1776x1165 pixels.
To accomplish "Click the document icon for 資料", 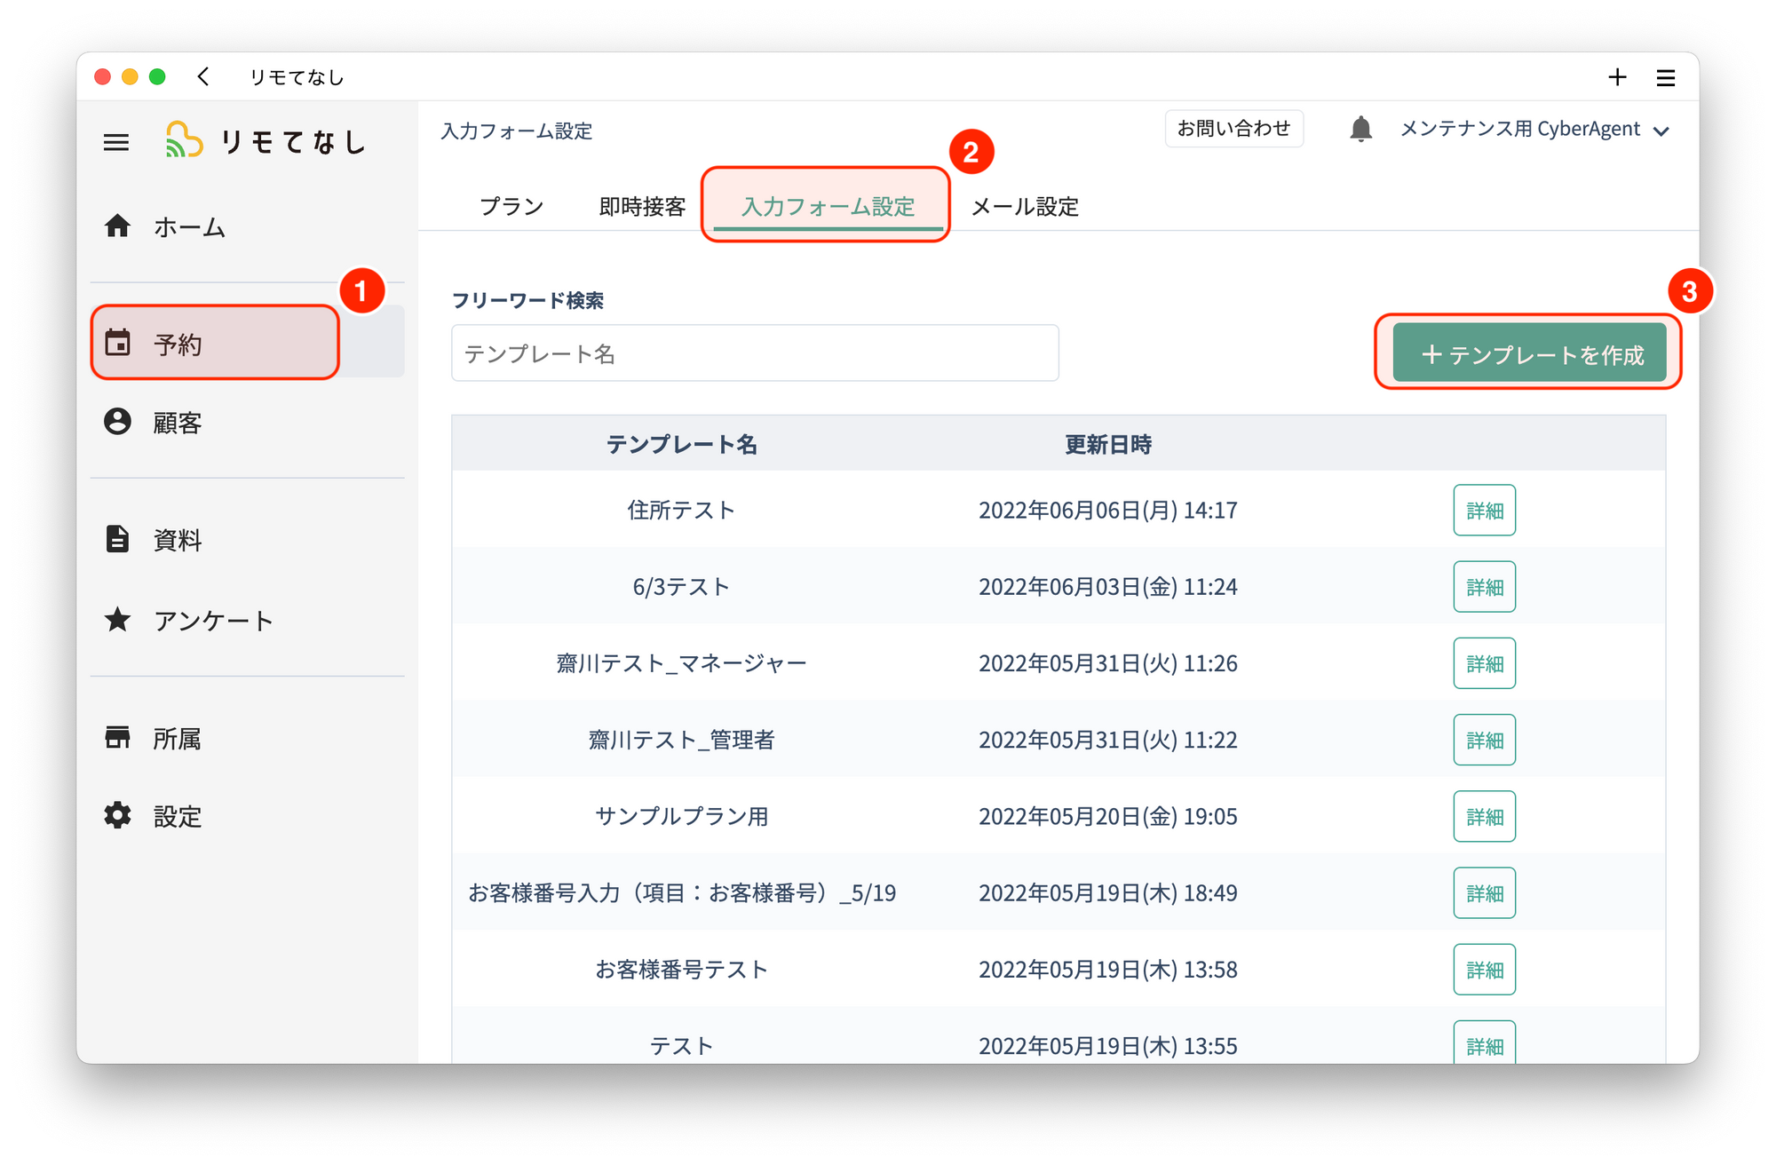I will [117, 538].
